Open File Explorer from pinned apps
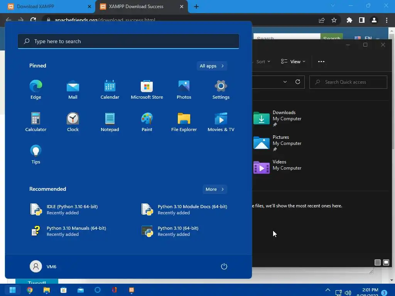 [x=184, y=122]
